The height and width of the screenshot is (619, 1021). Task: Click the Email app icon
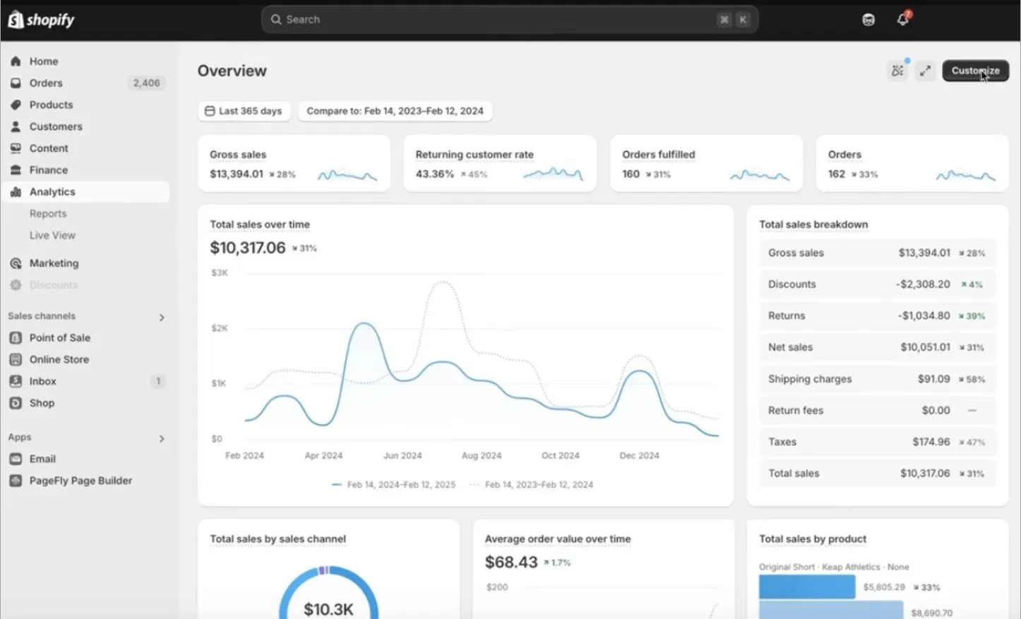pos(16,459)
